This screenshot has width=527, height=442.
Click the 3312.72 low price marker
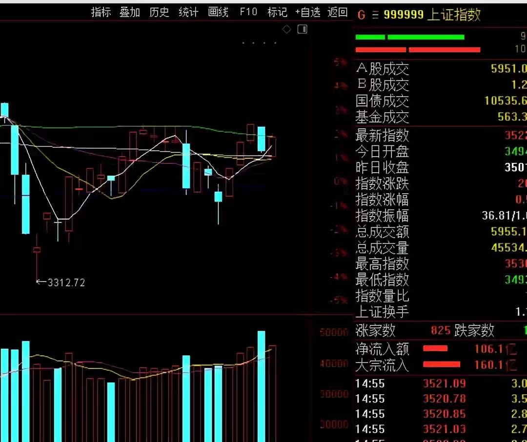pos(66,282)
